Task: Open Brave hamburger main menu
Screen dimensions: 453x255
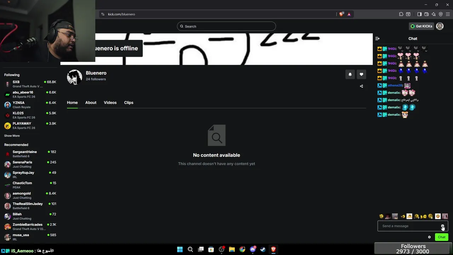Action: tap(448, 14)
